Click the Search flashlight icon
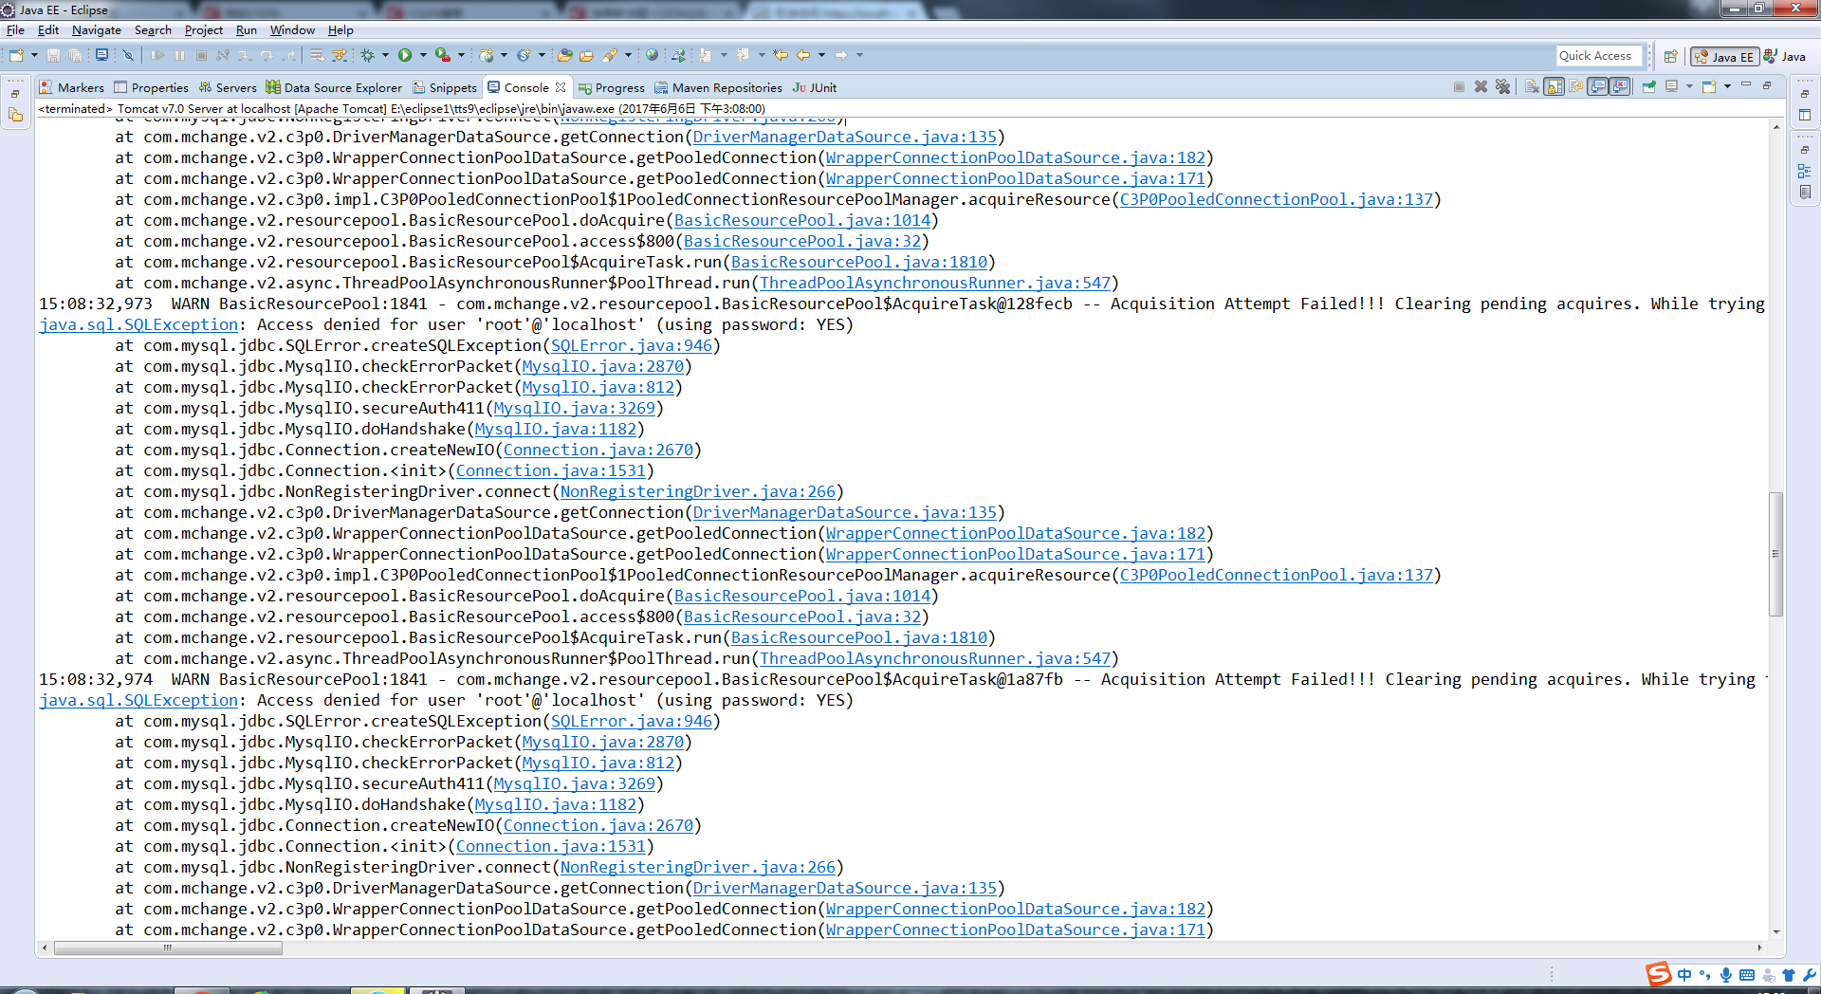 (x=609, y=55)
